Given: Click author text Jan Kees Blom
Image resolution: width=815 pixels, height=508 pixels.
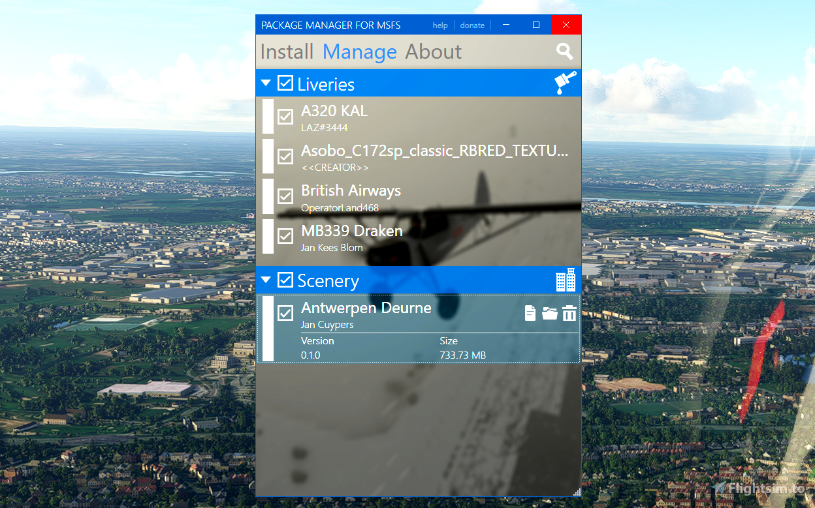Looking at the screenshot, I should [x=332, y=248].
